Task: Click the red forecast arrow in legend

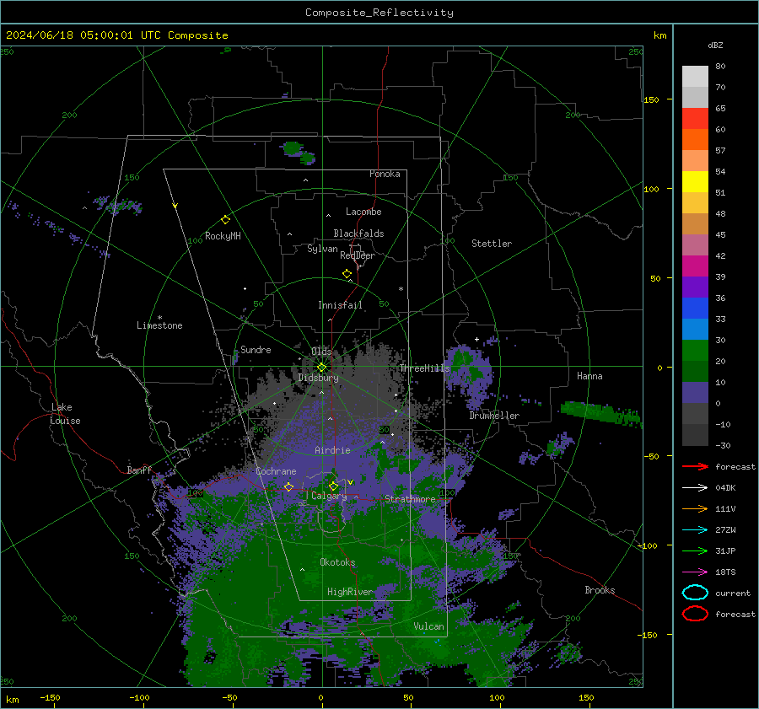Action: tap(695, 466)
